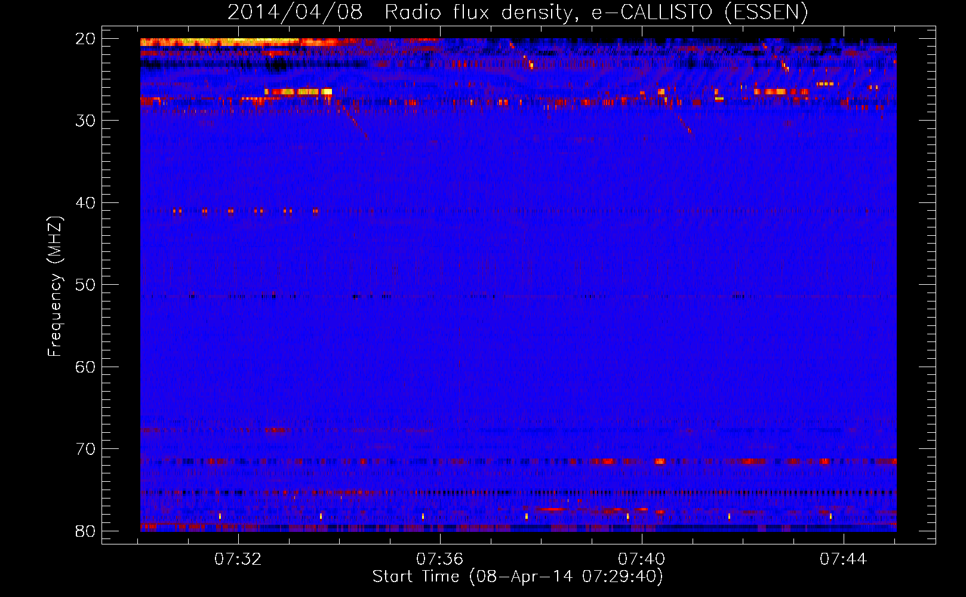
Task: Click the 07:36 time tick label
Action: coord(440,559)
